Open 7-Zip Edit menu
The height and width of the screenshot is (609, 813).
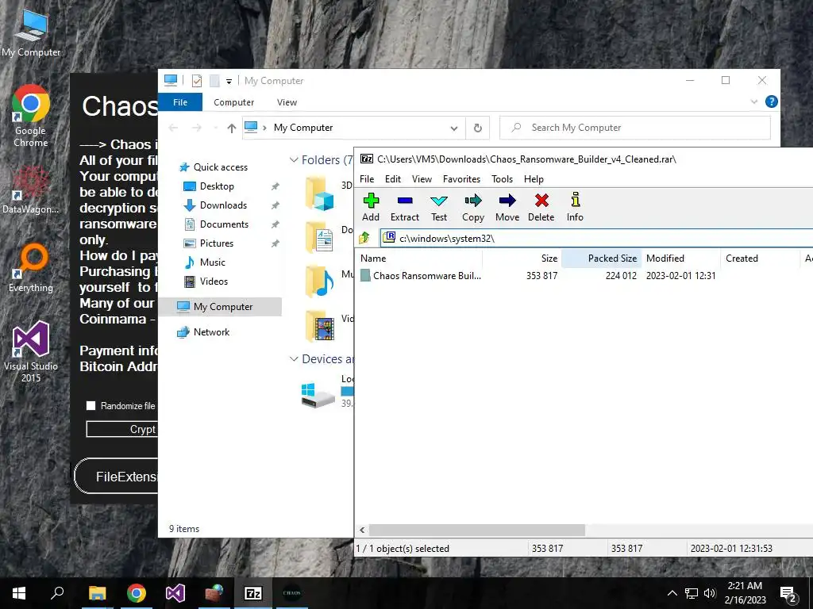point(392,178)
